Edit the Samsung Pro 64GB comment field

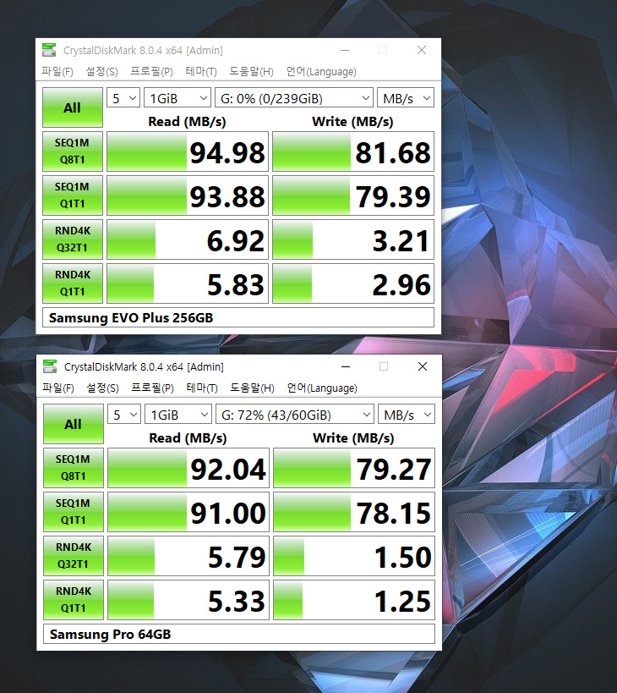[x=239, y=634]
